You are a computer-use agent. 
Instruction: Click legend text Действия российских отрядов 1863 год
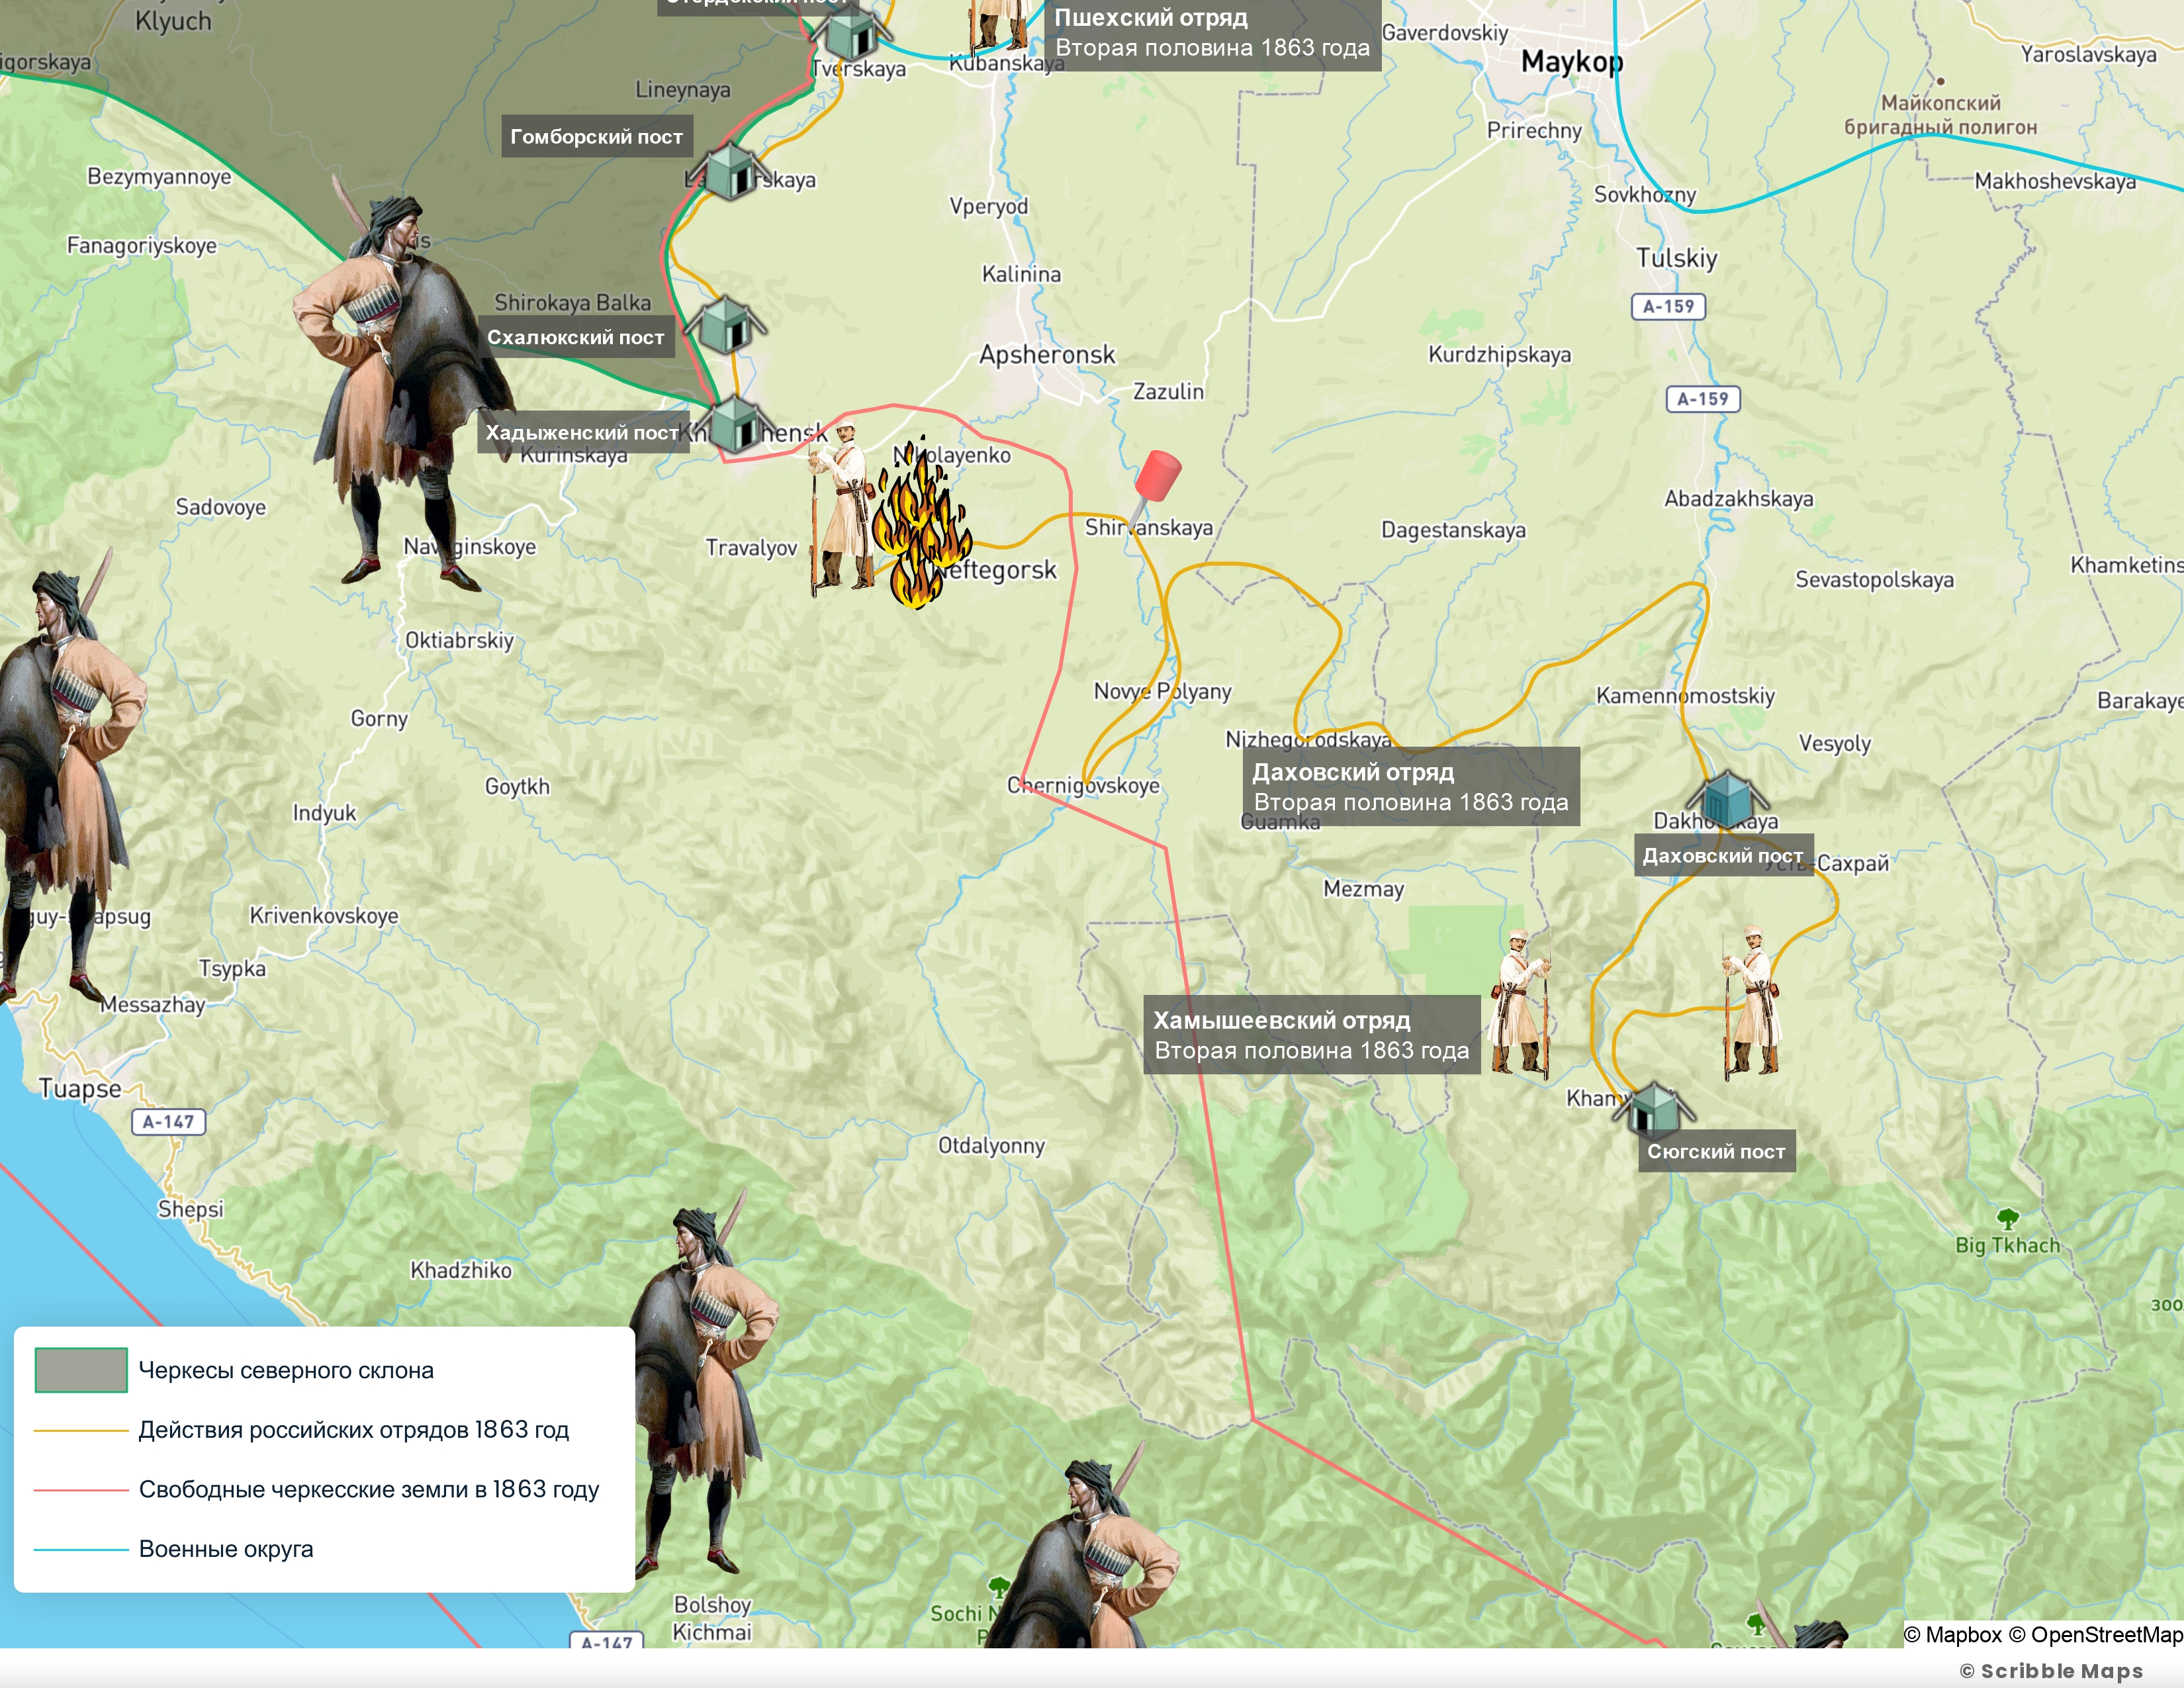click(354, 1430)
